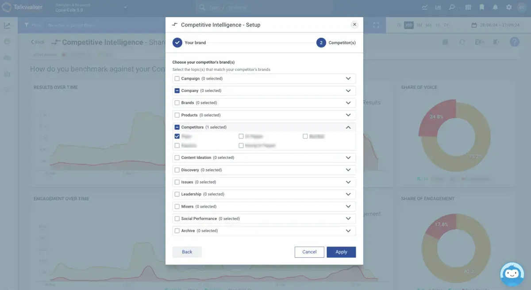Open the settings gear icon
531x290 pixels.
509,8
